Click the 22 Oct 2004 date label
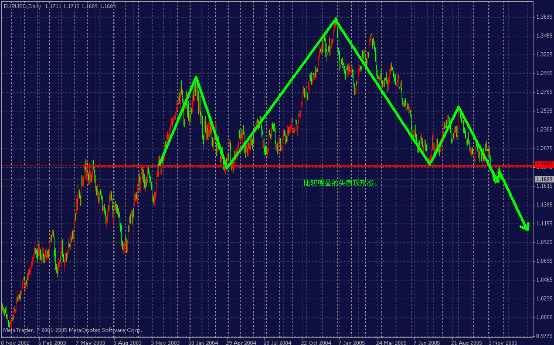Image resolution: width=554 pixels, height=345 pixels. point(316,343)
